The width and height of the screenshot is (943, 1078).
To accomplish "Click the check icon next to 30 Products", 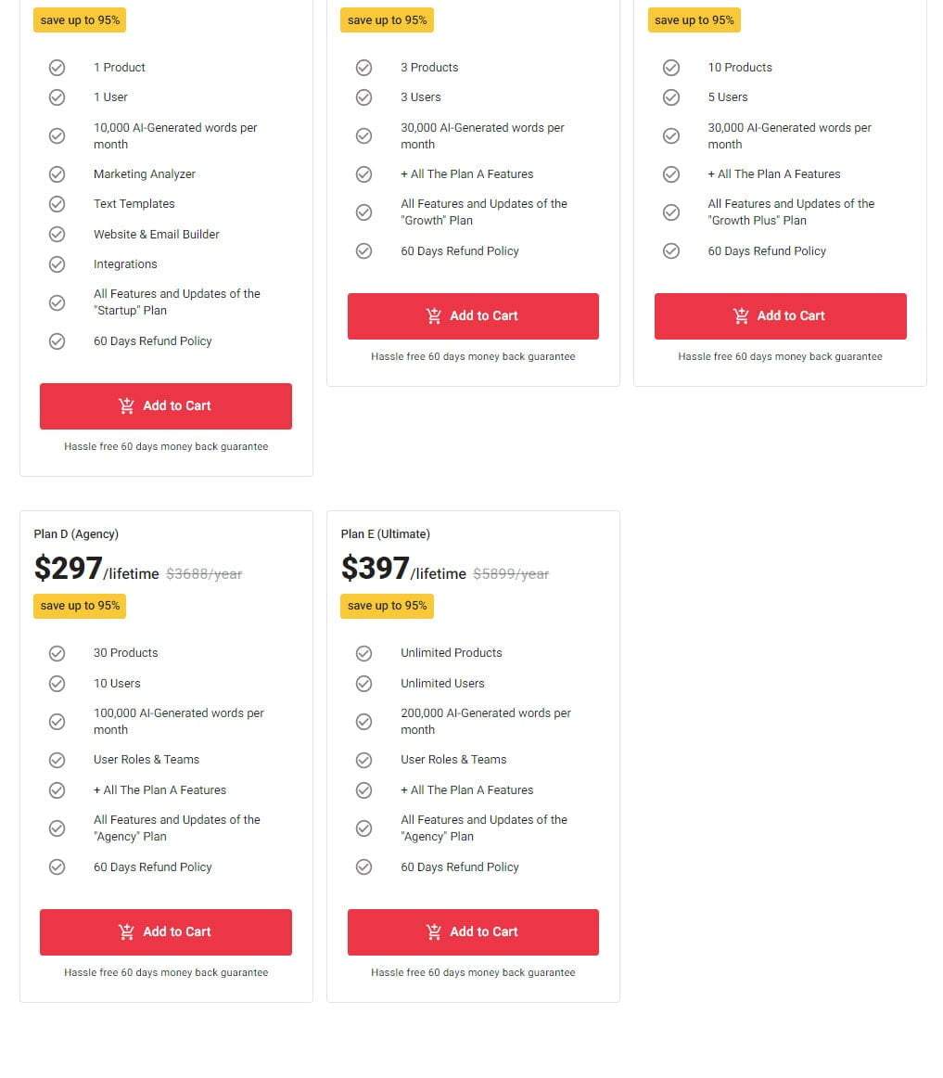I will (57, 653).
